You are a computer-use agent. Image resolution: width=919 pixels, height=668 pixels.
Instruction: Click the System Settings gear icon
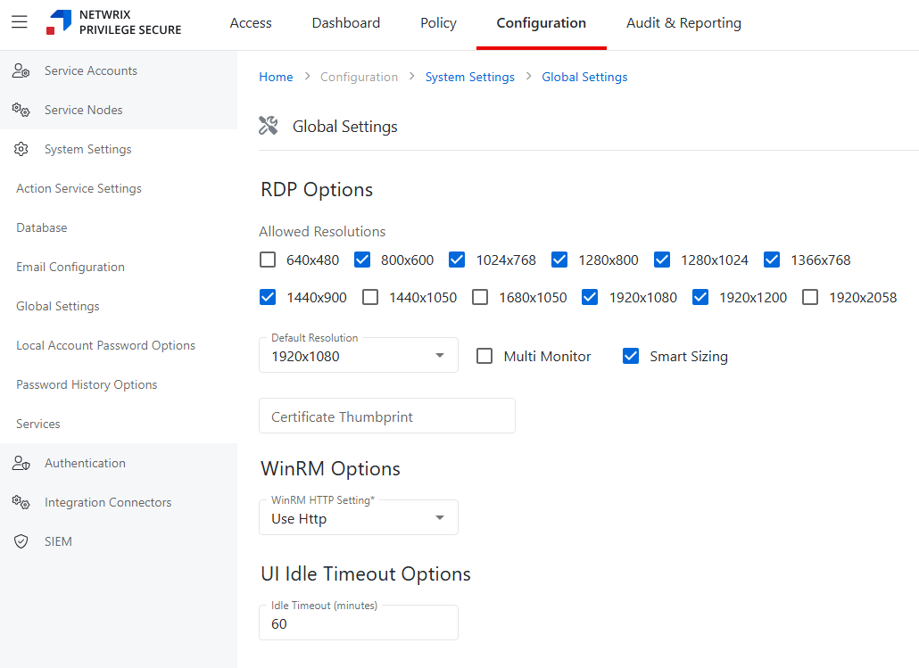click(x=21, y=150)
